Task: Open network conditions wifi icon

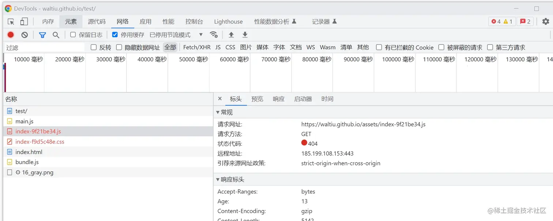Action: 214,35
